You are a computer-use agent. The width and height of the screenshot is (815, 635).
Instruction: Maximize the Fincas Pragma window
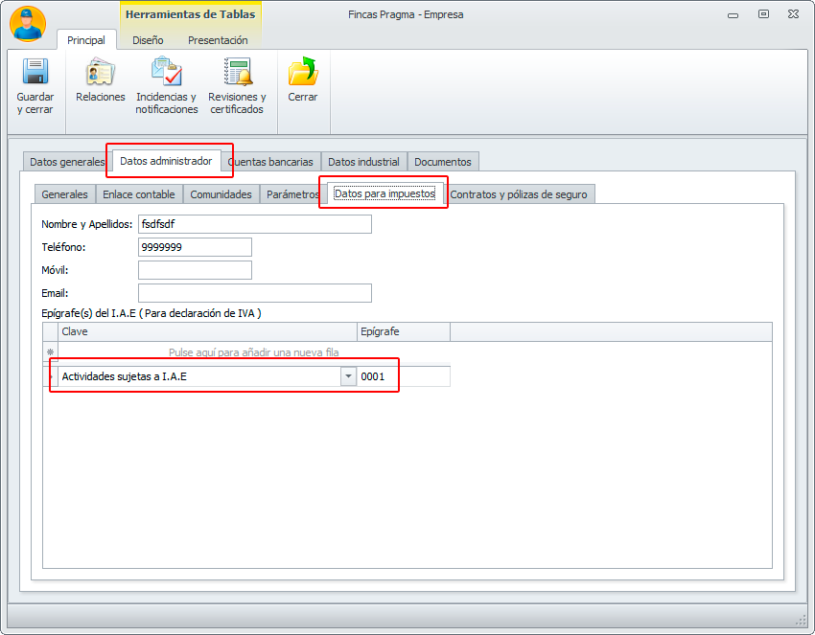tap(763, 14)
